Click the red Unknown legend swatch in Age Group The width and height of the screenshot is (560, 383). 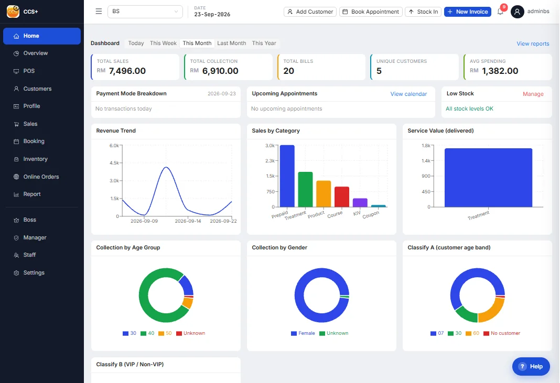[179, 333]
